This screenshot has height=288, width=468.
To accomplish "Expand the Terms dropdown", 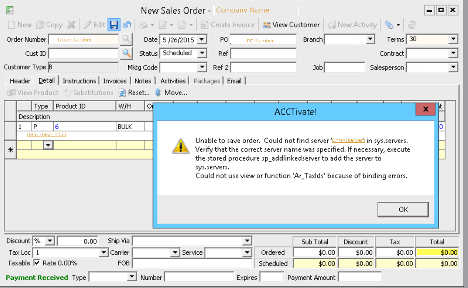I will pos(453,39).
